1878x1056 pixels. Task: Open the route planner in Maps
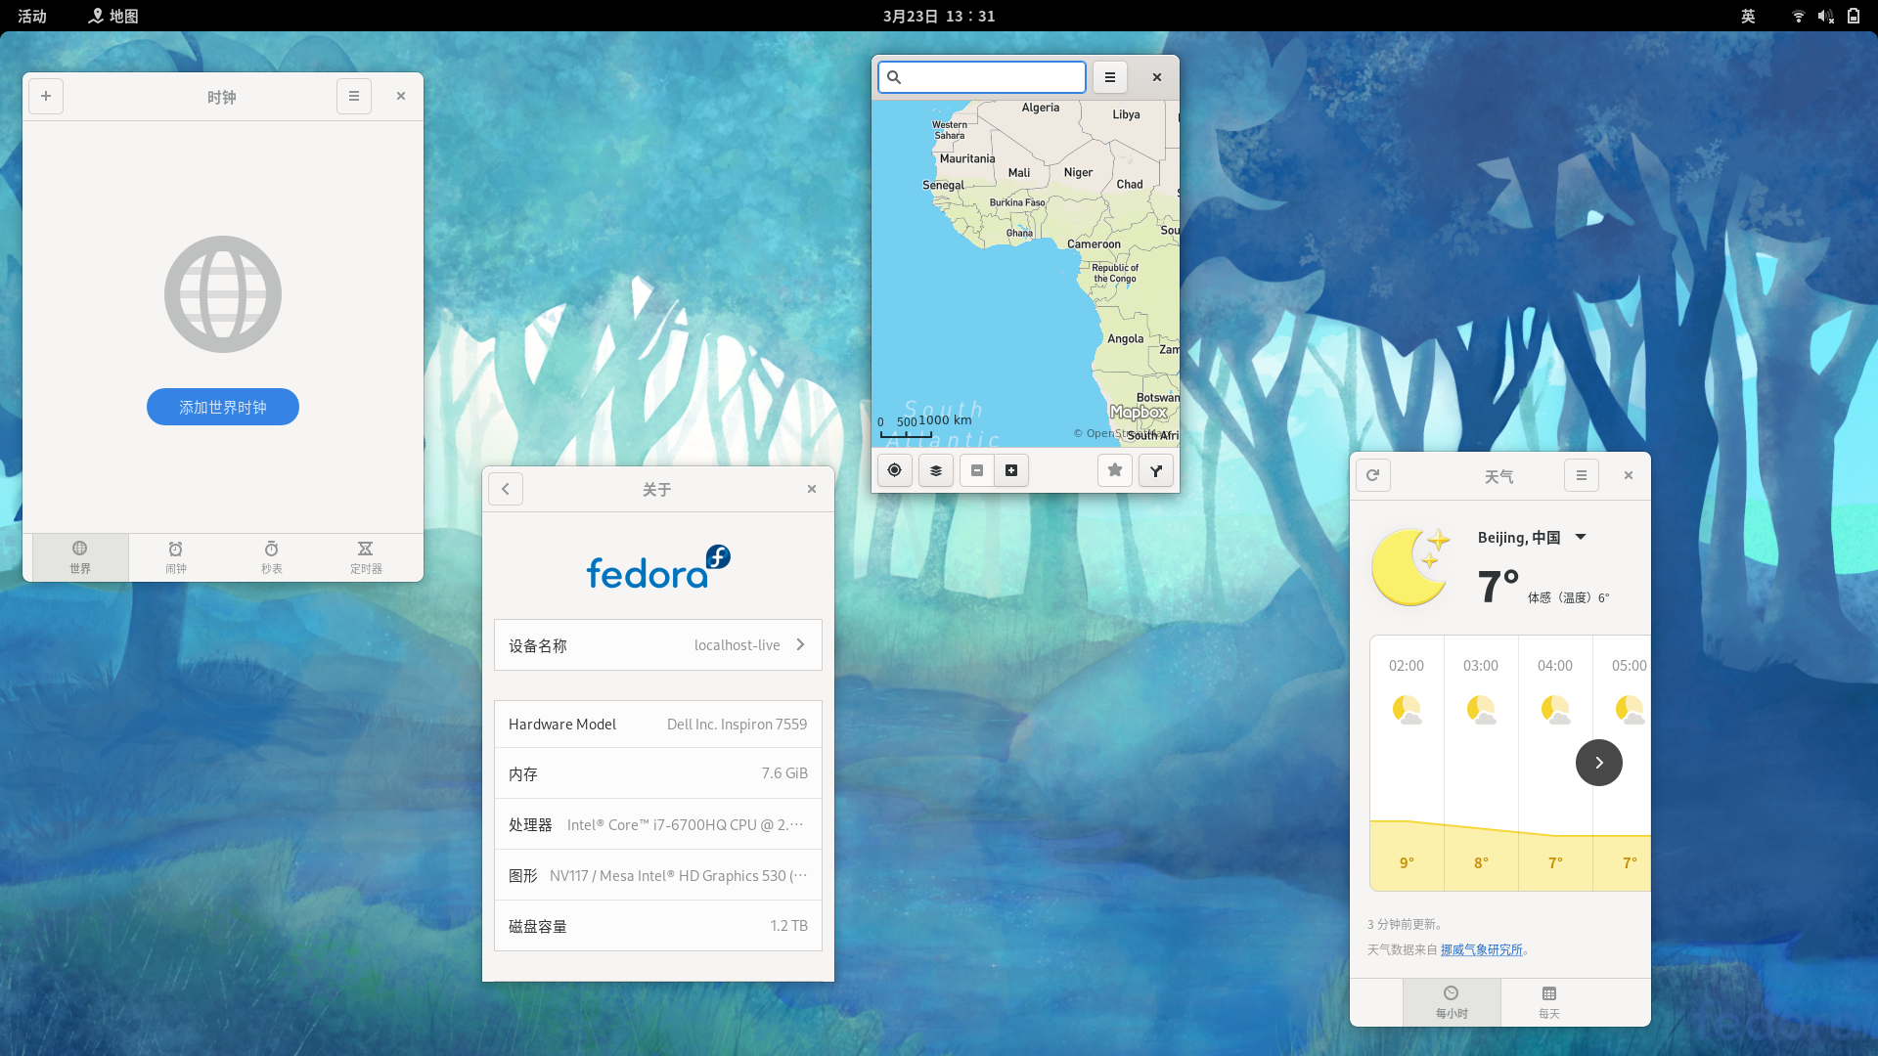1156,470
